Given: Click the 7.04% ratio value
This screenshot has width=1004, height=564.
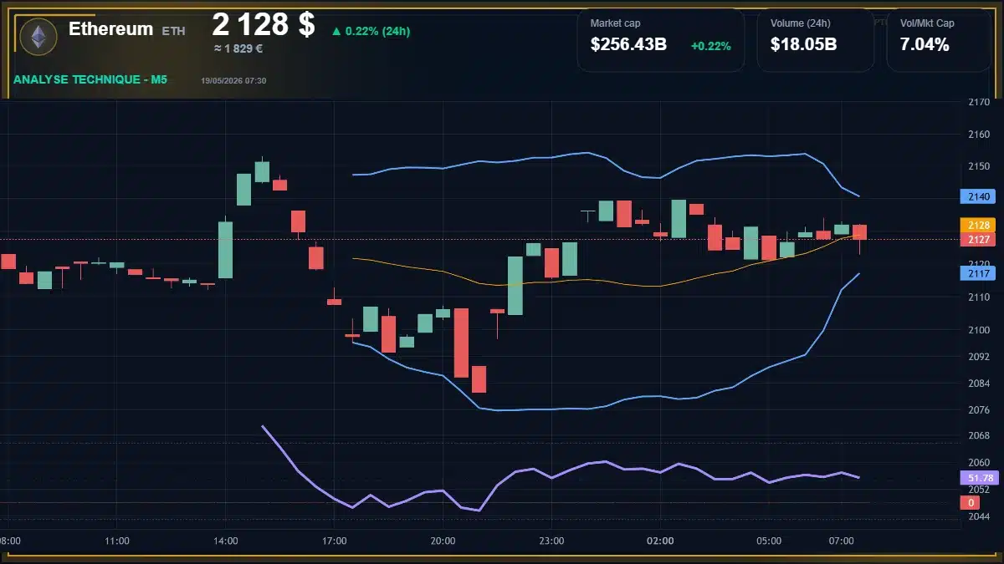Looking at the screenshot, I should click(x=925, y=45).
